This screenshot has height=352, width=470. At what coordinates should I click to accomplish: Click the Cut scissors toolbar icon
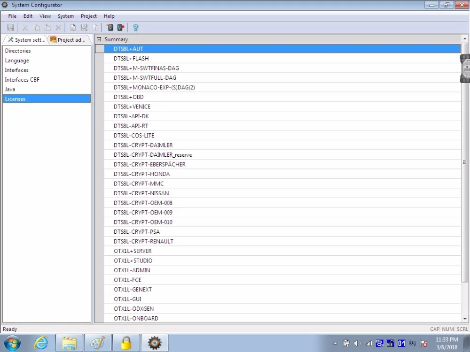[25, 28]
